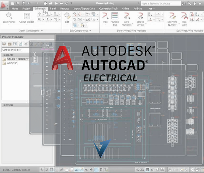
Task: Click the keyword search input field
Action: (161, 4)
